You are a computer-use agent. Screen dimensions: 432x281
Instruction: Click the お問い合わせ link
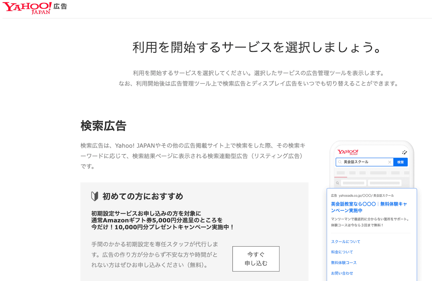point(342,273)
